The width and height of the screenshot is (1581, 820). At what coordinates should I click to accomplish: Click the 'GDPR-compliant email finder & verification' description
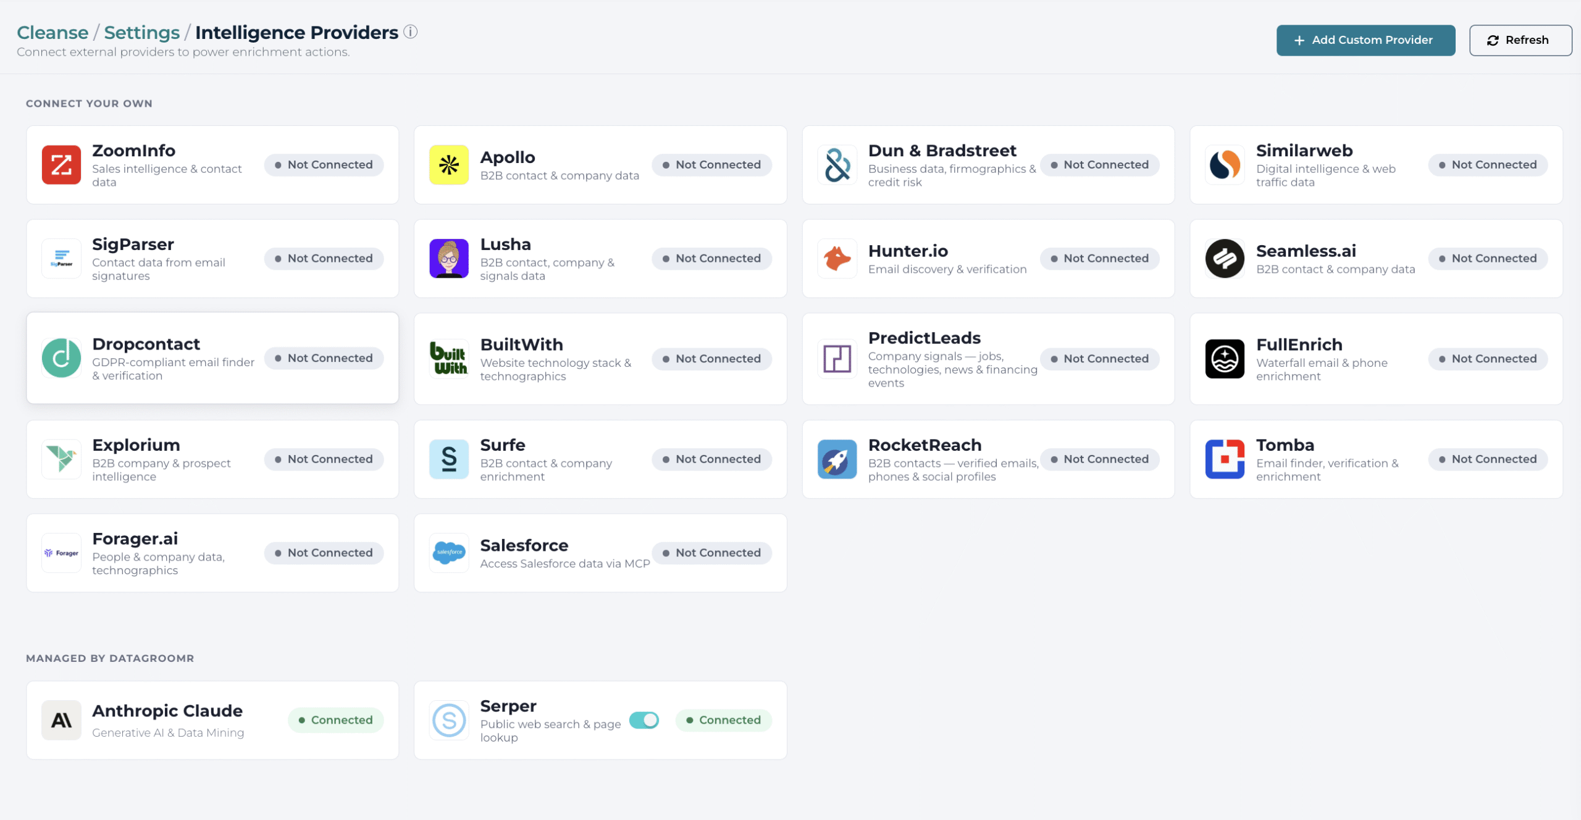[x=173, y=369]
